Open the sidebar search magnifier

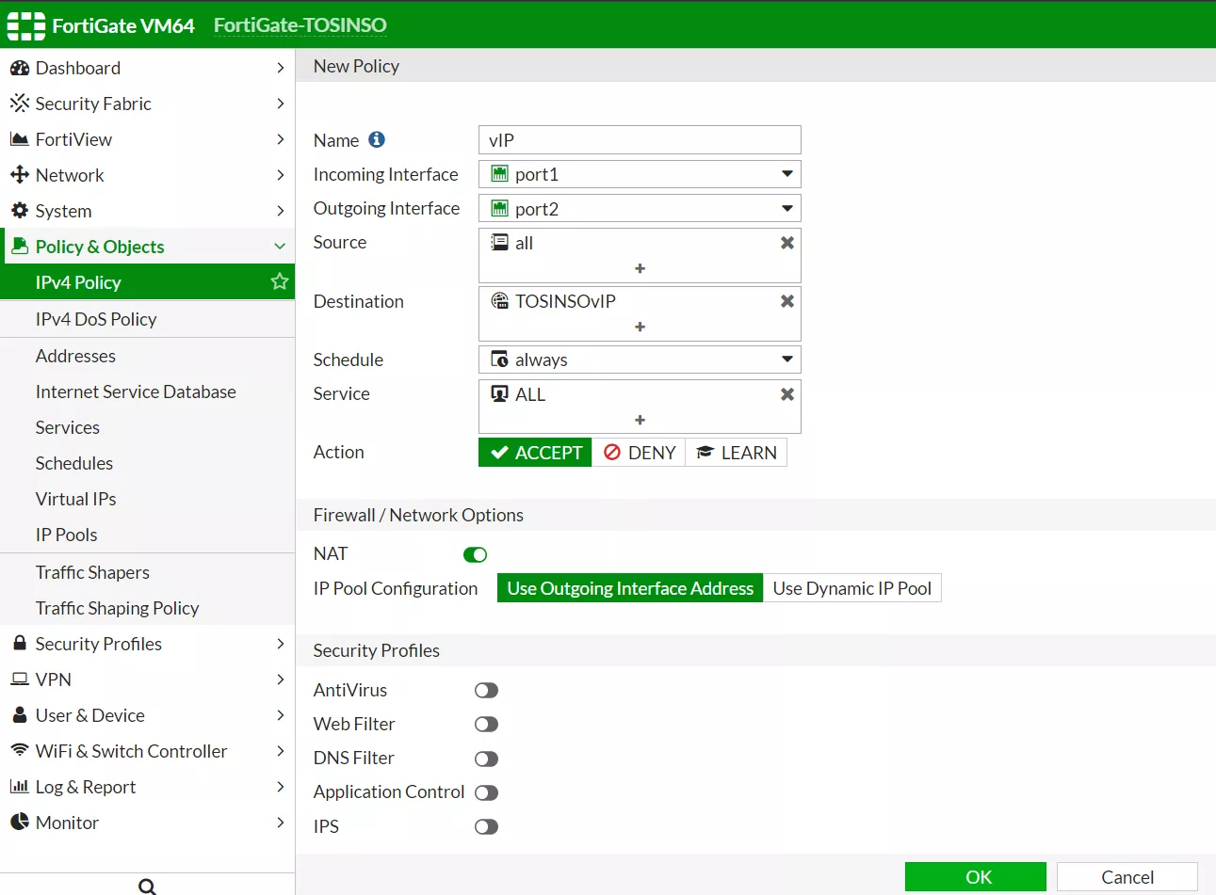147,886
